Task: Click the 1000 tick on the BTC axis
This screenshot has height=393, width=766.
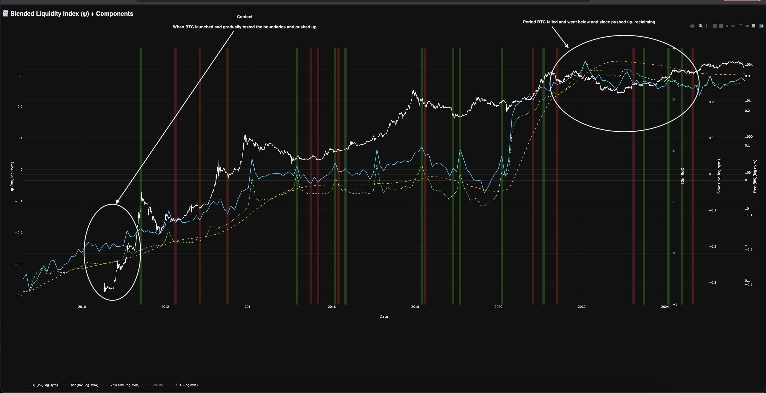Action: click(x=748, y=136)
